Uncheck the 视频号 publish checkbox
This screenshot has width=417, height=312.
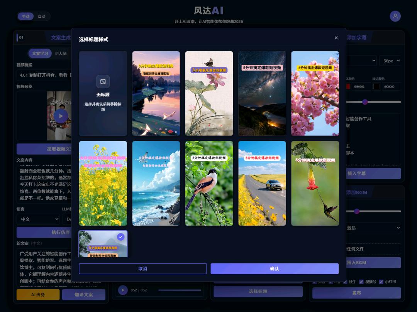[x=361, y=282]
